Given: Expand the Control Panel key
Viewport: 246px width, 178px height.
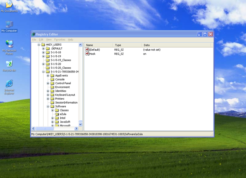Looking at the screenshot, I should [x=48, y=83].
